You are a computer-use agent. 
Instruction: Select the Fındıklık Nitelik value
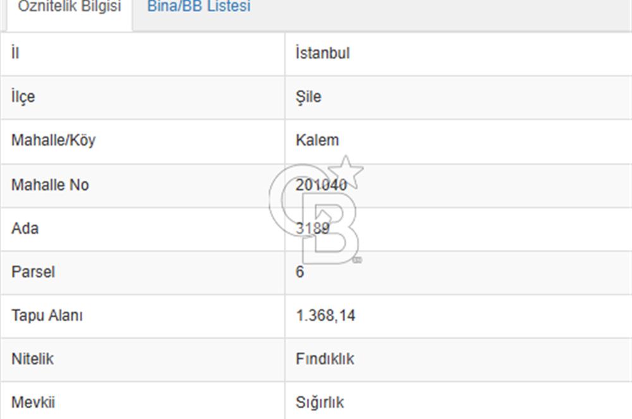325,359
